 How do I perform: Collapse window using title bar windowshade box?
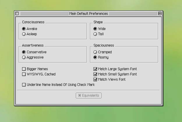(160, 13)
